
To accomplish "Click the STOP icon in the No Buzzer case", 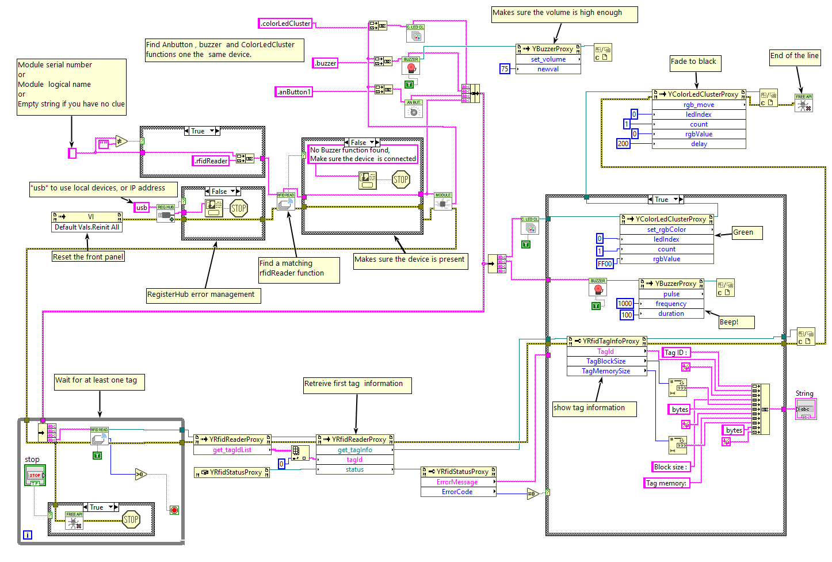I will click(400, 179).
